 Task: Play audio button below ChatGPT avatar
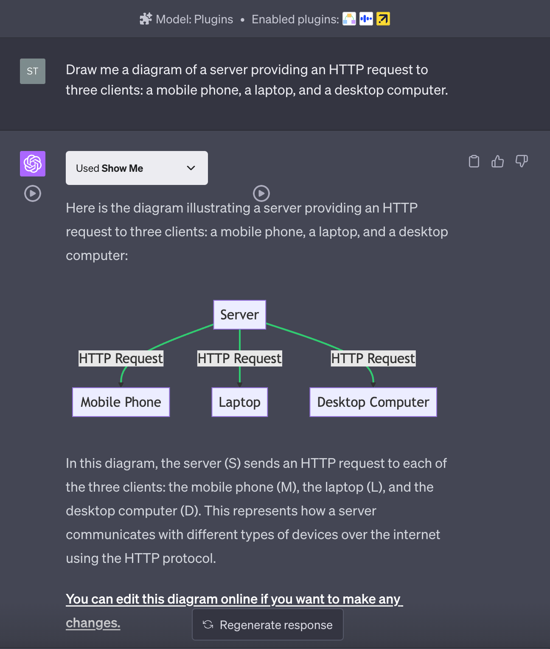pos(33,193)
